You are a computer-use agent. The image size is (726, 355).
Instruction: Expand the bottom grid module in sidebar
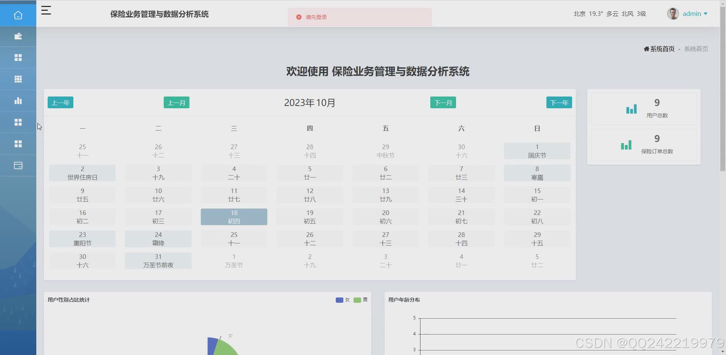point(18,144)
